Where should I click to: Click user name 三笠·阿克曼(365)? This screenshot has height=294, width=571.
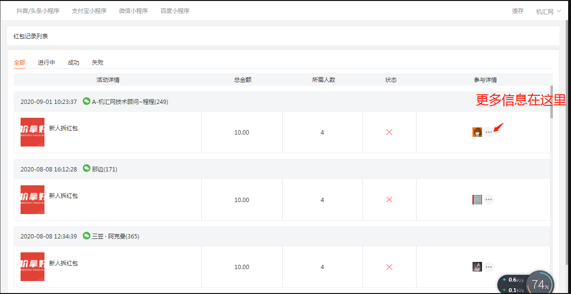pyautogui.click(x=115, y=237)
